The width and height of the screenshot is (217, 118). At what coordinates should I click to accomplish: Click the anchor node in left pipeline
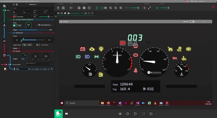coord(4,25)
